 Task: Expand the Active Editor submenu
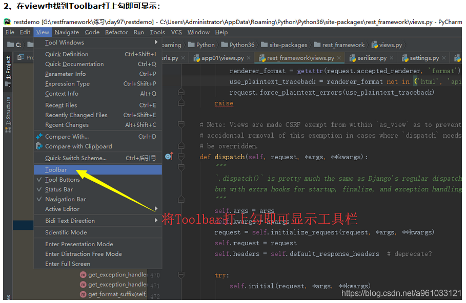98,209
